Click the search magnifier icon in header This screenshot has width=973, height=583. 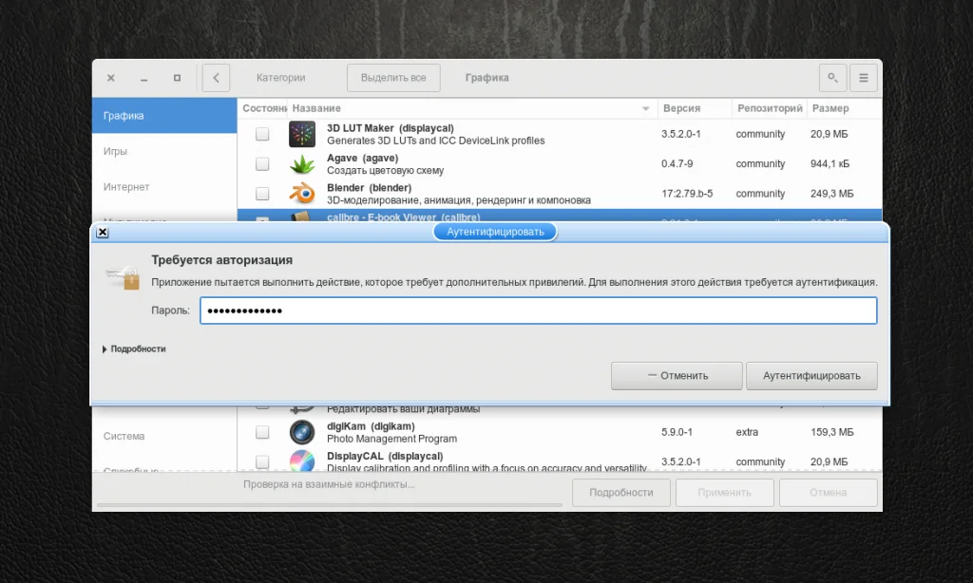832,78
